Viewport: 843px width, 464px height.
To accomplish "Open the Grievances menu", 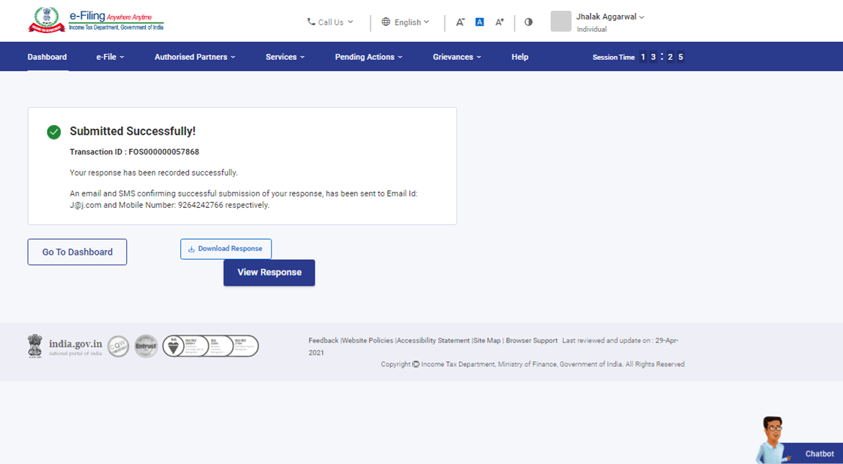I will tap(457, 57).
